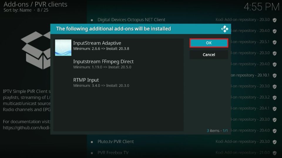
Task: Open PVR Freebox TV add-on
Action: [113, 153]
